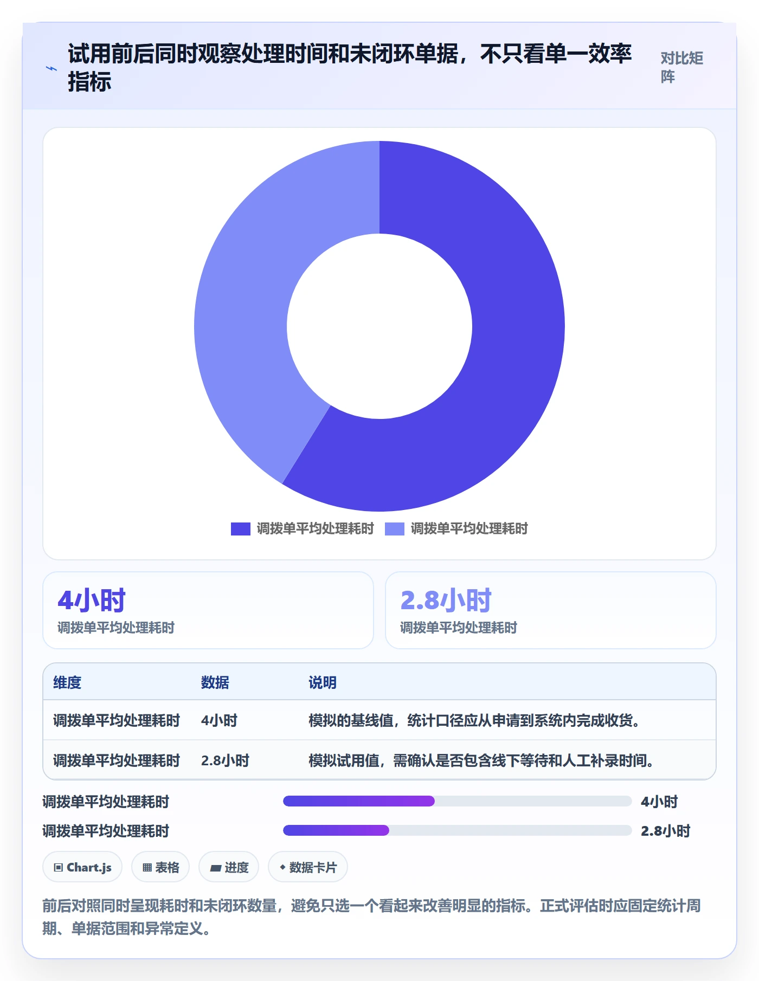This screenshot has width=759, height=981.
Task: Click the Chart.js chip
Action: [x=82, y=867]
